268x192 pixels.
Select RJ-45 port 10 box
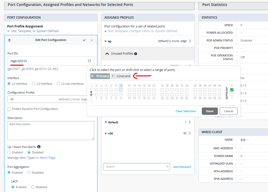point(121,90)
